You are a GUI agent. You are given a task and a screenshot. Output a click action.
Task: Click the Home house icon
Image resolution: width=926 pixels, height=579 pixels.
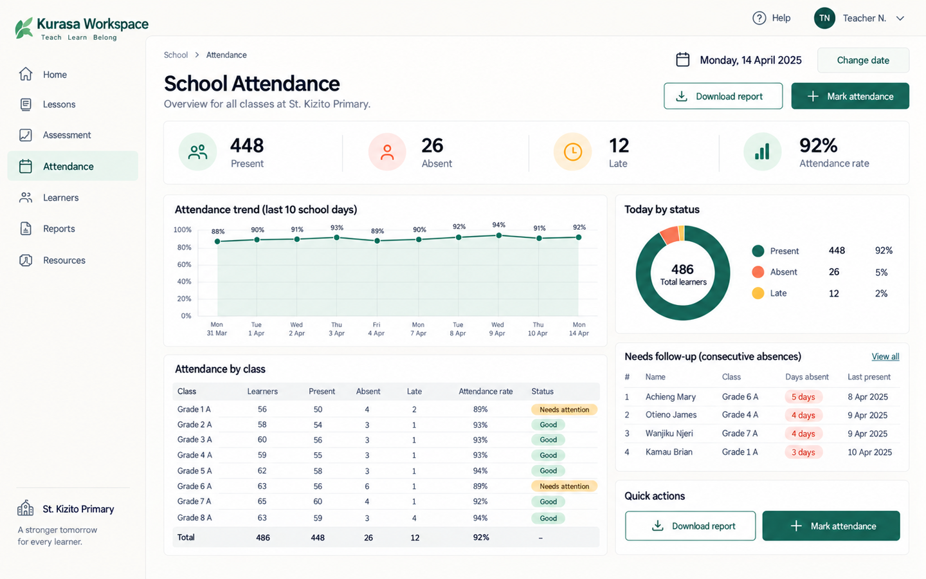pos(26,74)
